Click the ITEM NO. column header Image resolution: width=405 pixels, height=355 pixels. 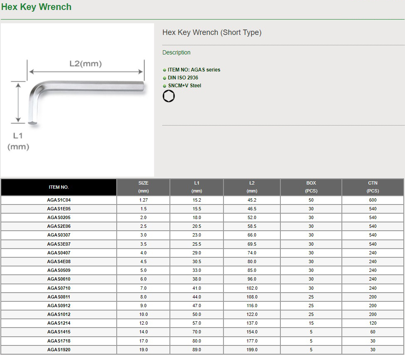[59, 187]
